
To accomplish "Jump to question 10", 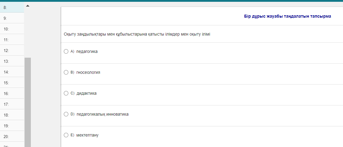I will click(12, 29).
